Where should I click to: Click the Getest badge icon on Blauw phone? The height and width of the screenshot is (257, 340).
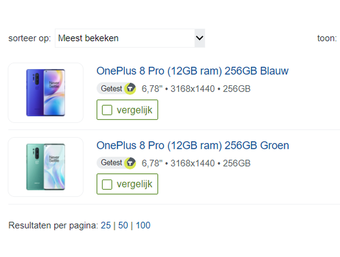click(130, 88)
